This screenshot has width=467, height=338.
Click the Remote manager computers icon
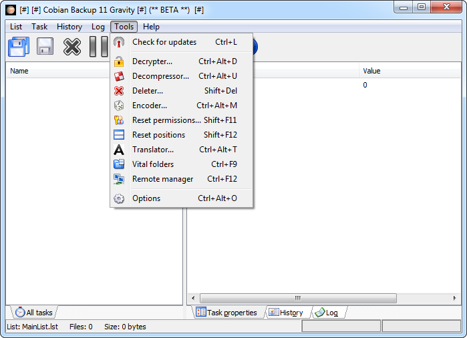tap(119, 179)
